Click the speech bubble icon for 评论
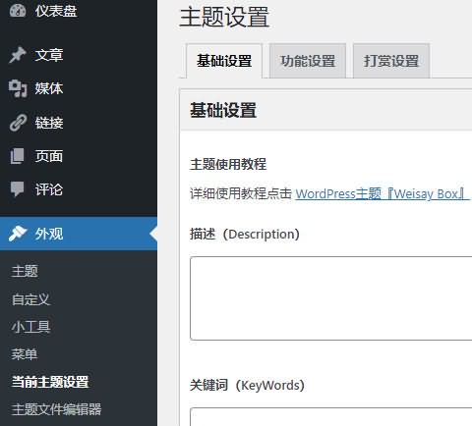 tap(18, 189)
